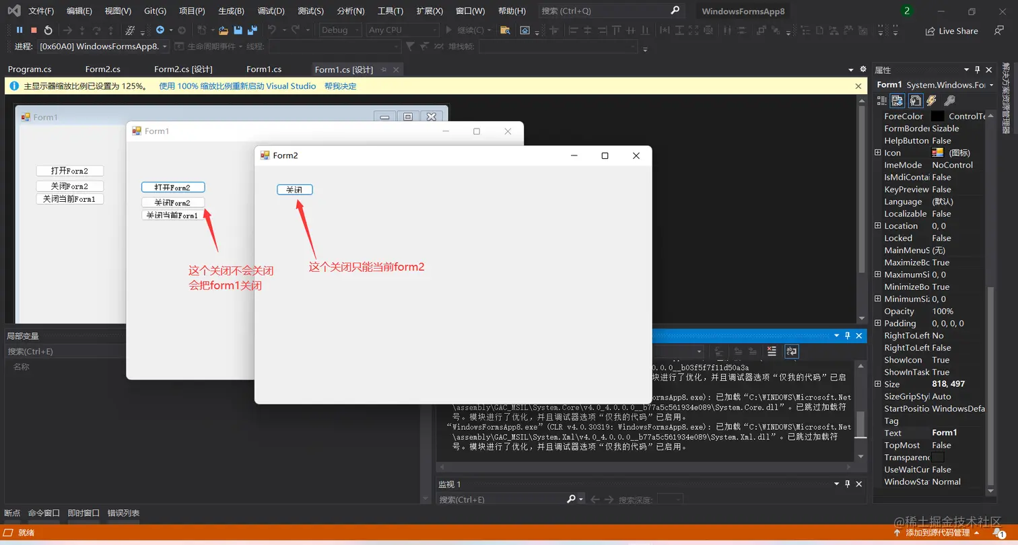Image resolution: width=1018 pixels, height=545 pixels.
Task: Switch to the Form1.cs code tab
Action: (x=264, y=69)
